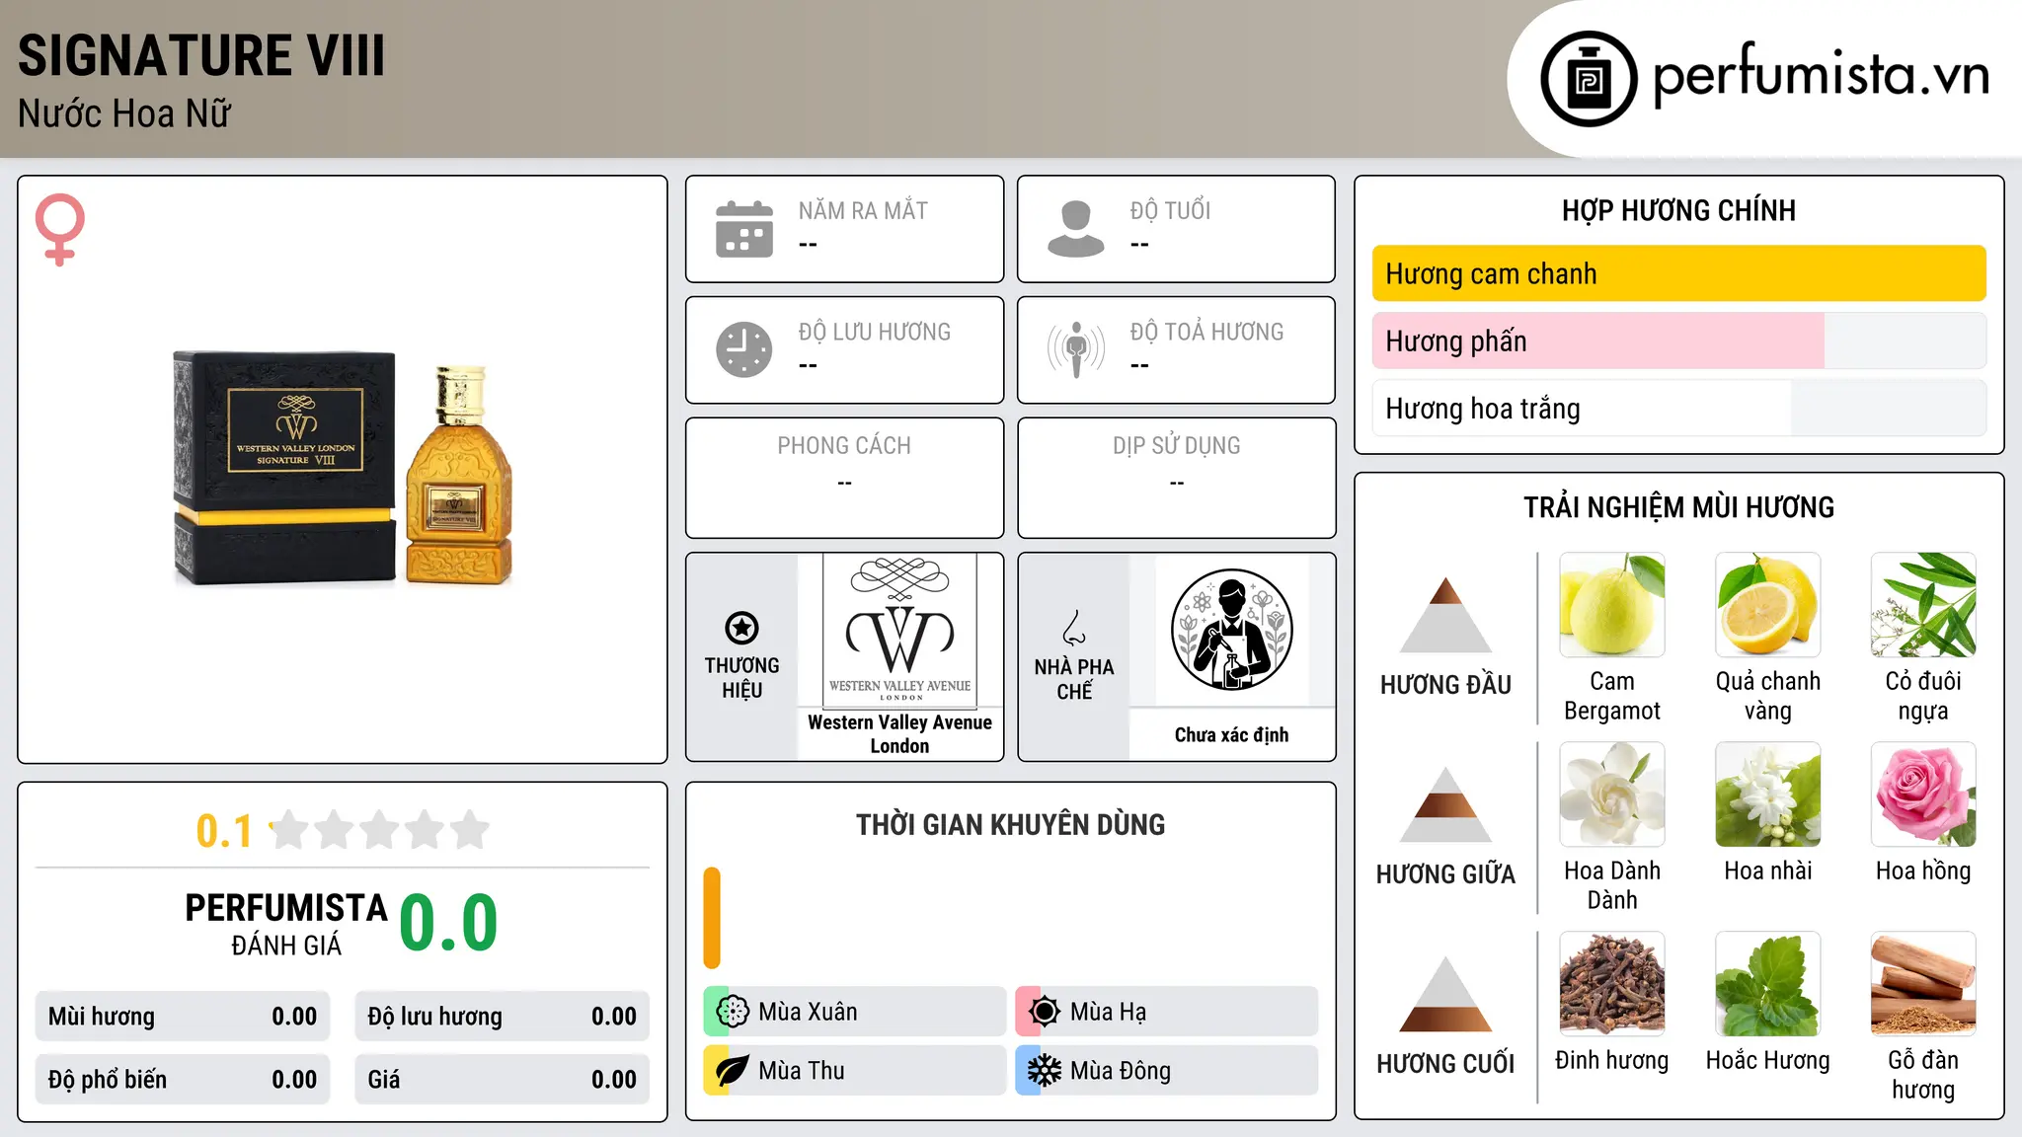This screenshot has height=1137, width=2022.
Task: Click the SIGNATURE VIII title
Action: pos(201,55)
